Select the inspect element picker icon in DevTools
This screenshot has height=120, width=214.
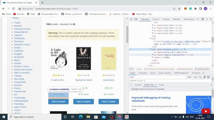pos(131,19)
